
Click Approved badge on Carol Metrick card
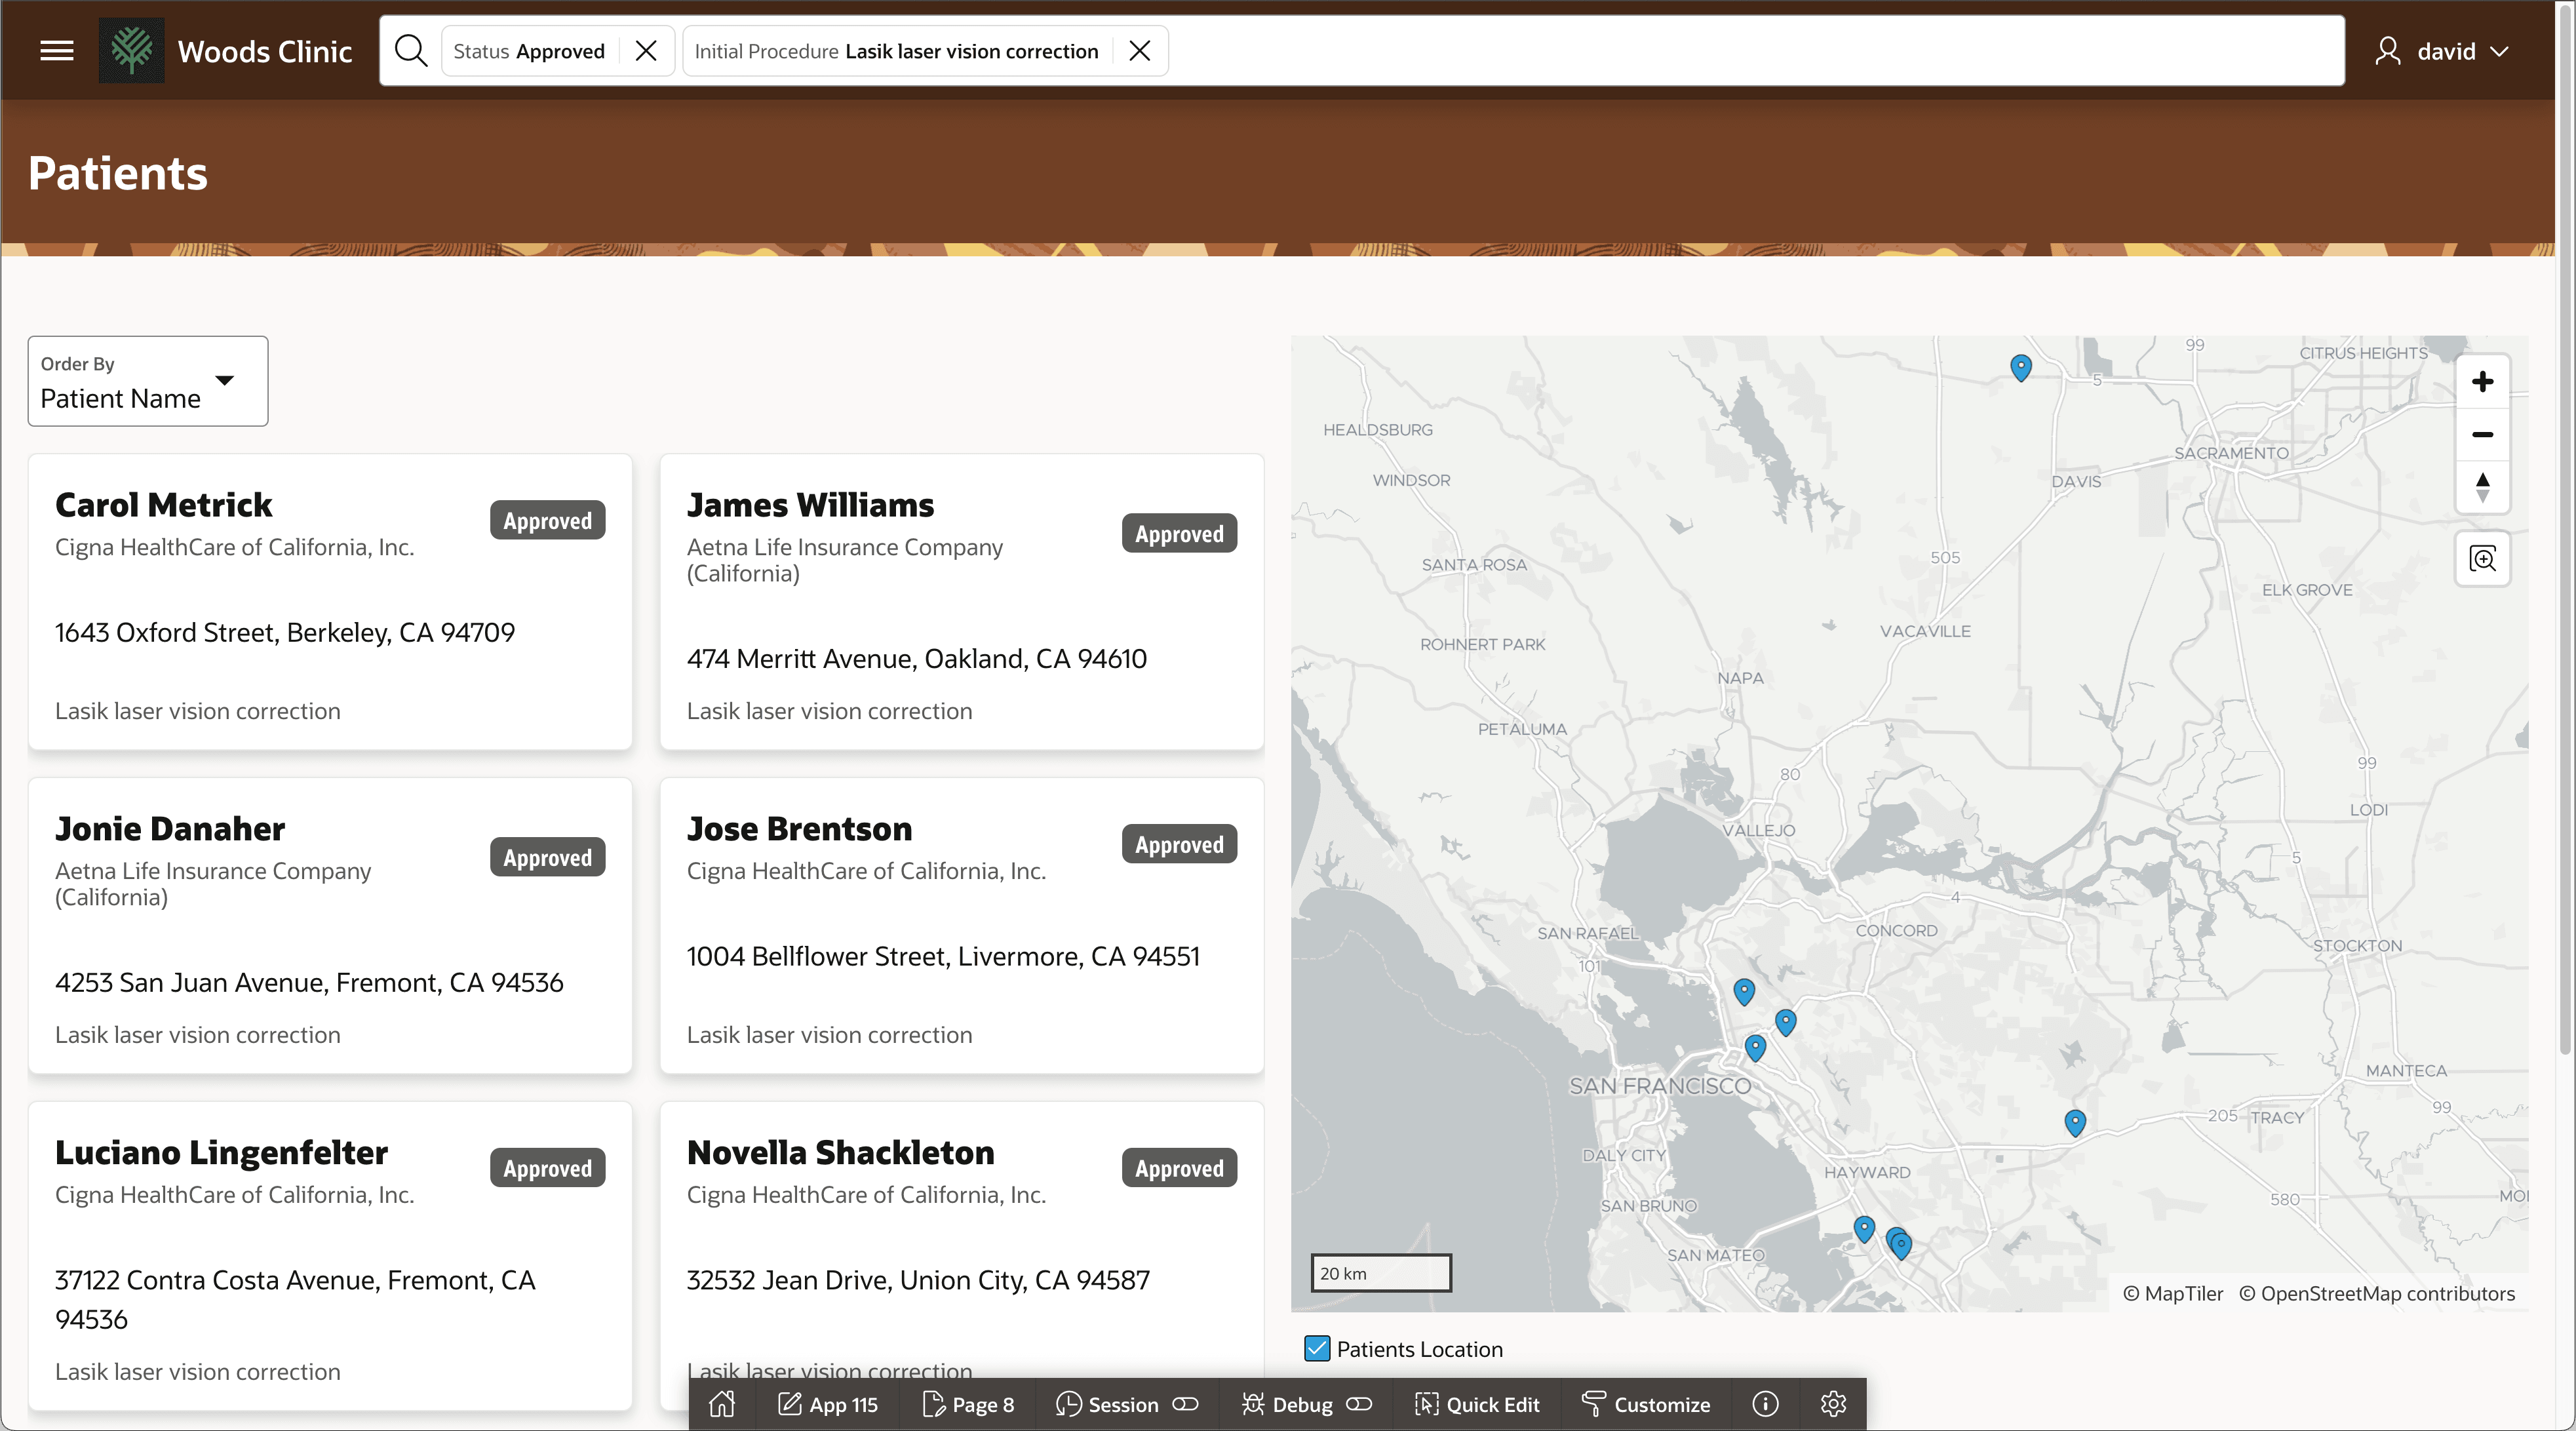[x=547, y=520]
